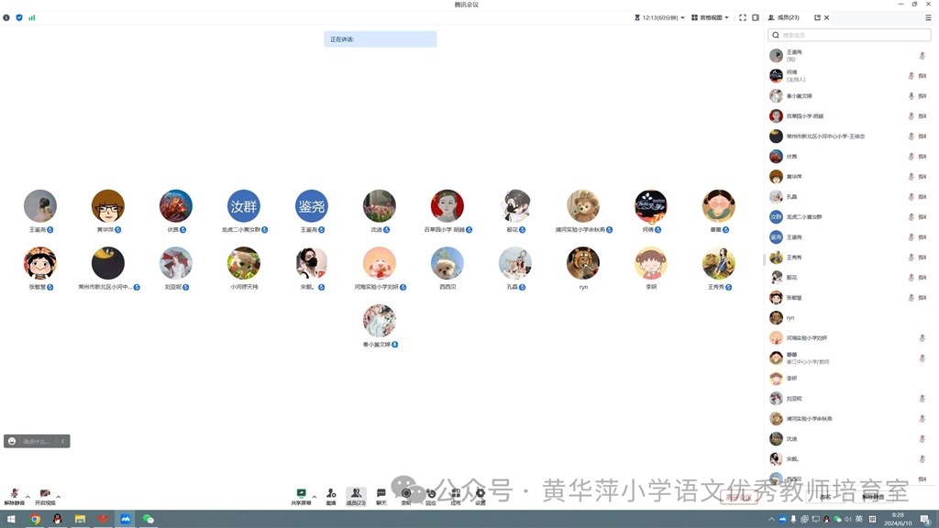Click the 龙虎二小黄汝群 row in members list
939x528 pixels.
[x=849, y=216]
